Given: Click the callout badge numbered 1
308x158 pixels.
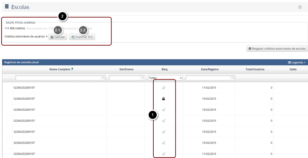Looking at the screenshot, I should (x=153, y=115).
